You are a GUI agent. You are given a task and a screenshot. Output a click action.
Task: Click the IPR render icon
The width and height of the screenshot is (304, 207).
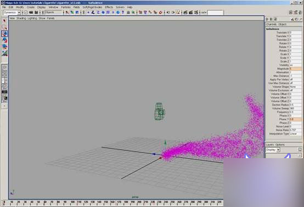click(191, 13)
